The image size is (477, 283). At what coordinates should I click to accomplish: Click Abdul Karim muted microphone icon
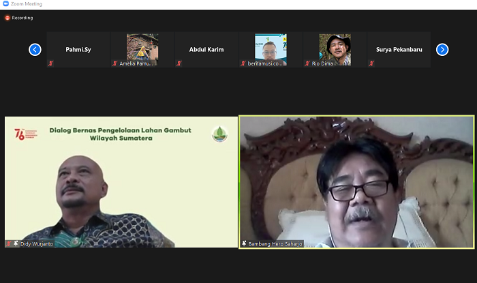point(179,63)
